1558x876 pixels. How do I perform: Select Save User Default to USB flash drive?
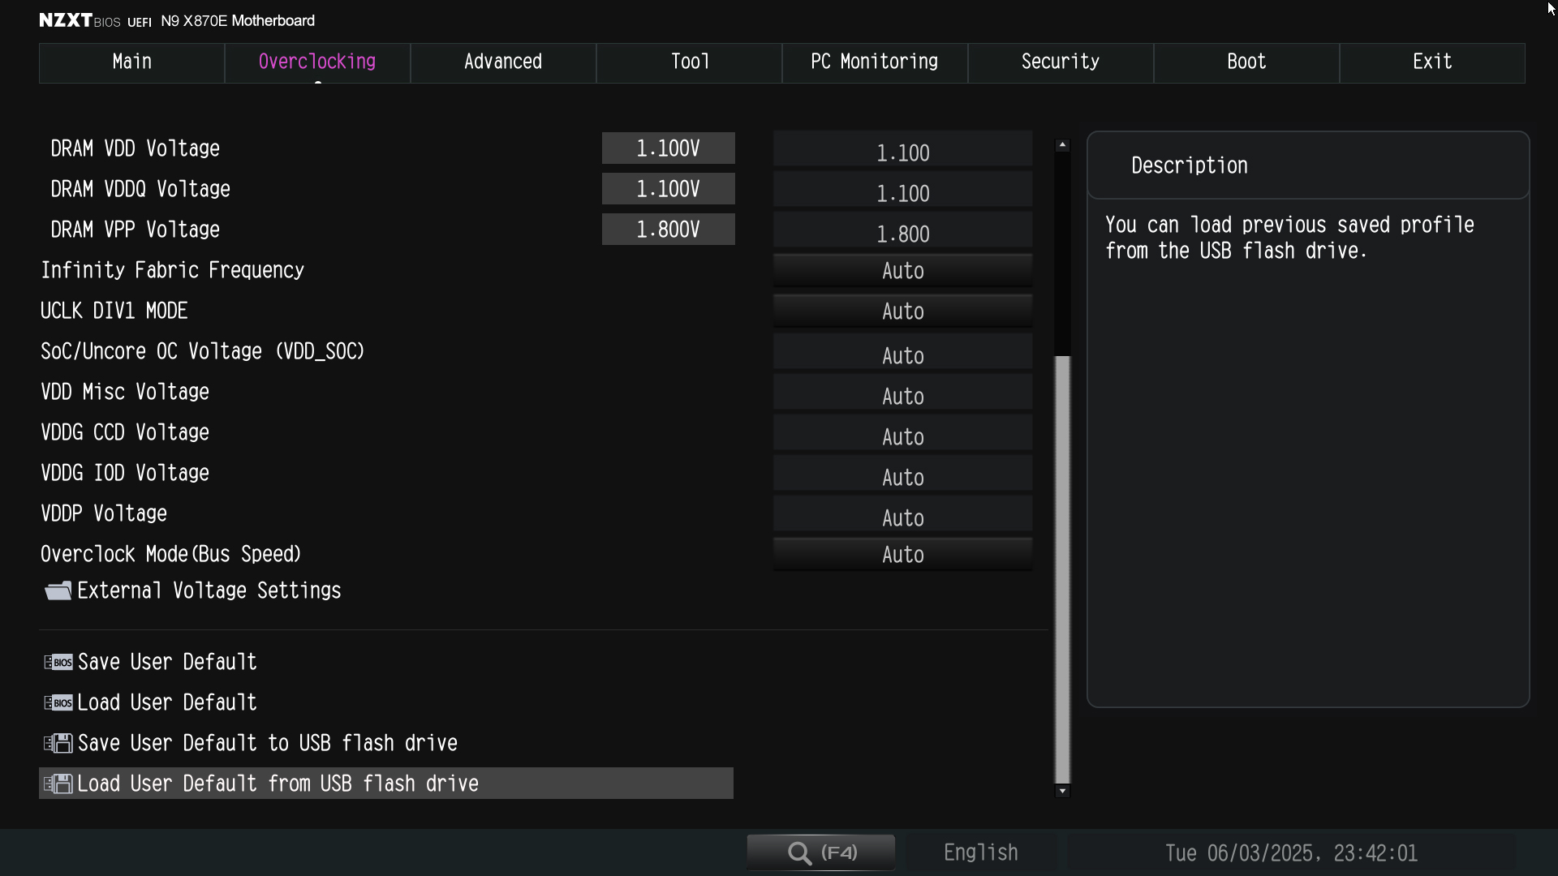click(268, 743)
